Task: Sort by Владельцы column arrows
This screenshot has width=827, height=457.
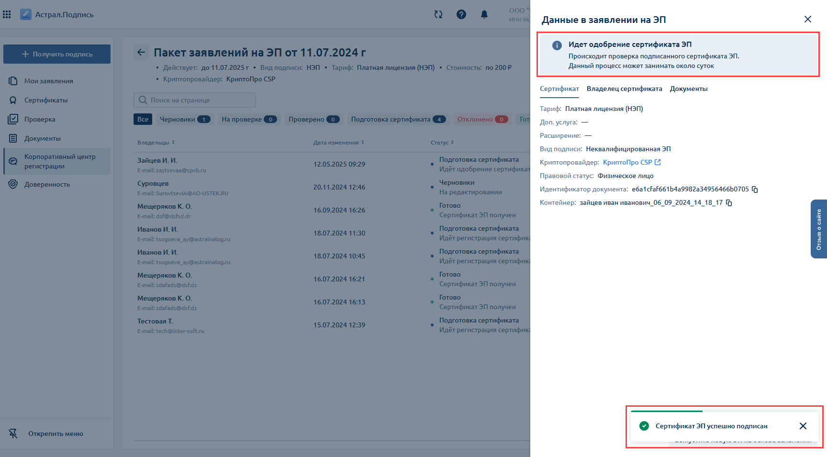Action: (x=173, y=143)
